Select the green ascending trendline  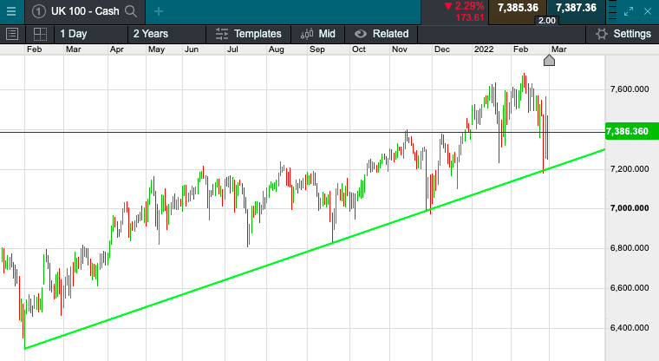260,271
